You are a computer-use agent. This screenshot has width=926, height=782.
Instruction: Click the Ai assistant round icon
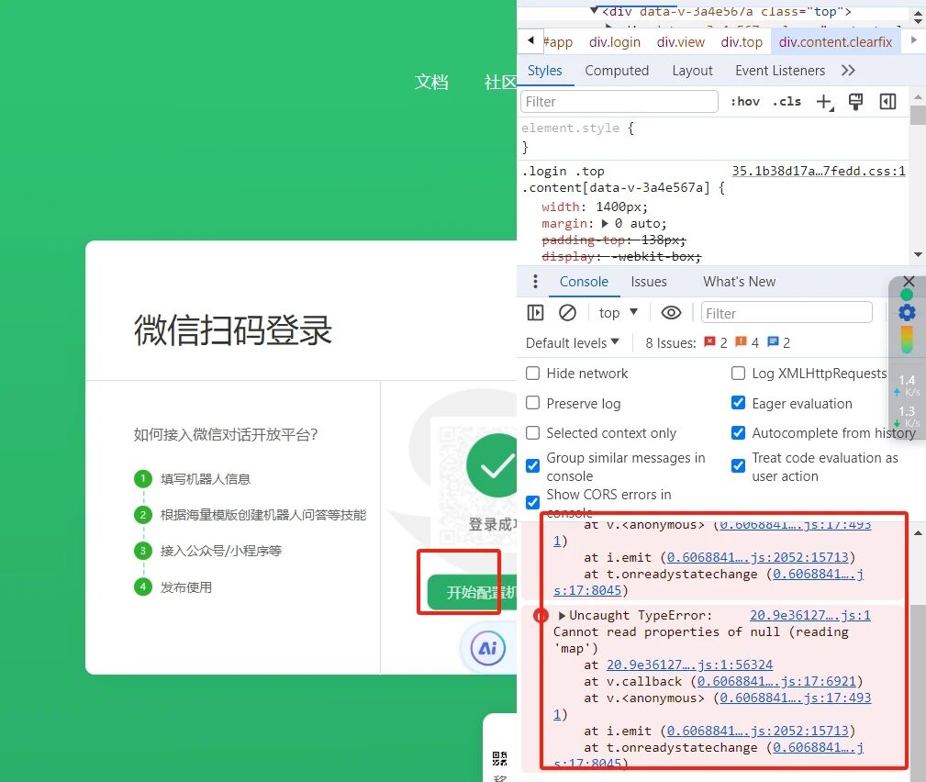(x=487, y=648)
